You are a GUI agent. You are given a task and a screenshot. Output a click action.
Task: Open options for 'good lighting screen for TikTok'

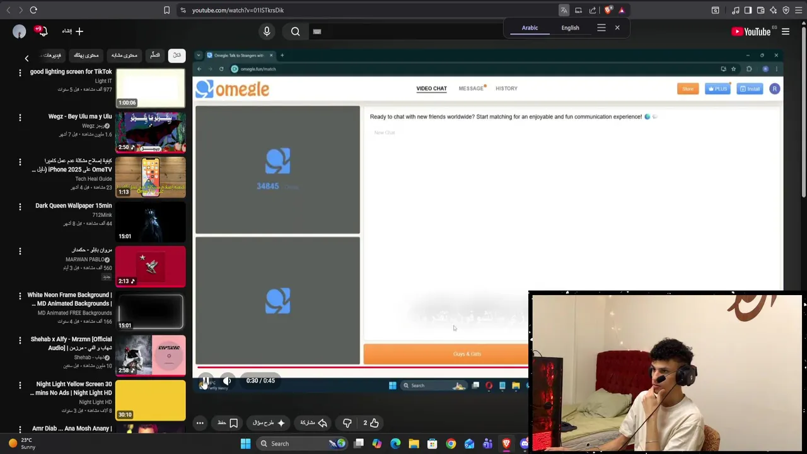click(x=20, y=73)
